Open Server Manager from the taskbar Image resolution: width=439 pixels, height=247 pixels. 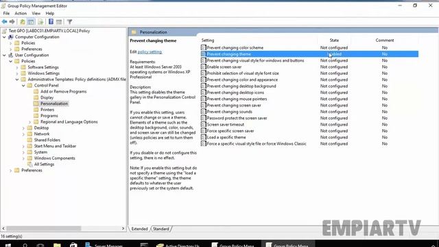pyautogui.click(x=104, y=245)
